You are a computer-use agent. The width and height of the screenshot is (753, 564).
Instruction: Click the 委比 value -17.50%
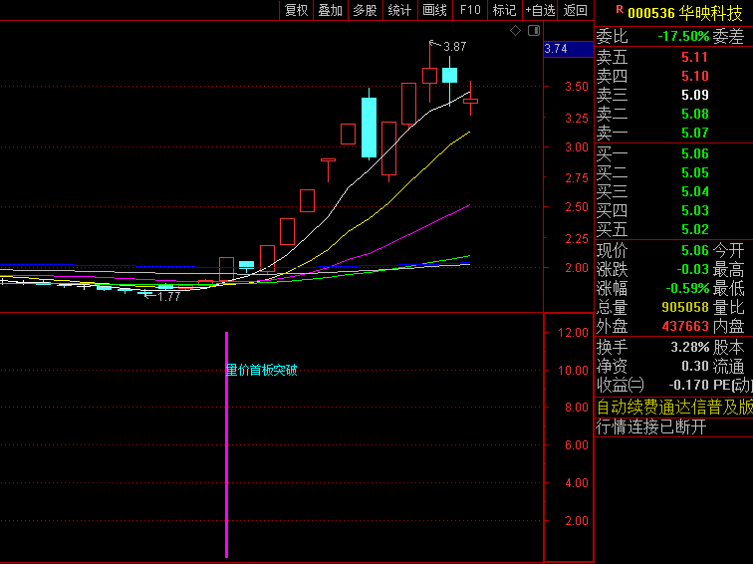coord(683,37)
